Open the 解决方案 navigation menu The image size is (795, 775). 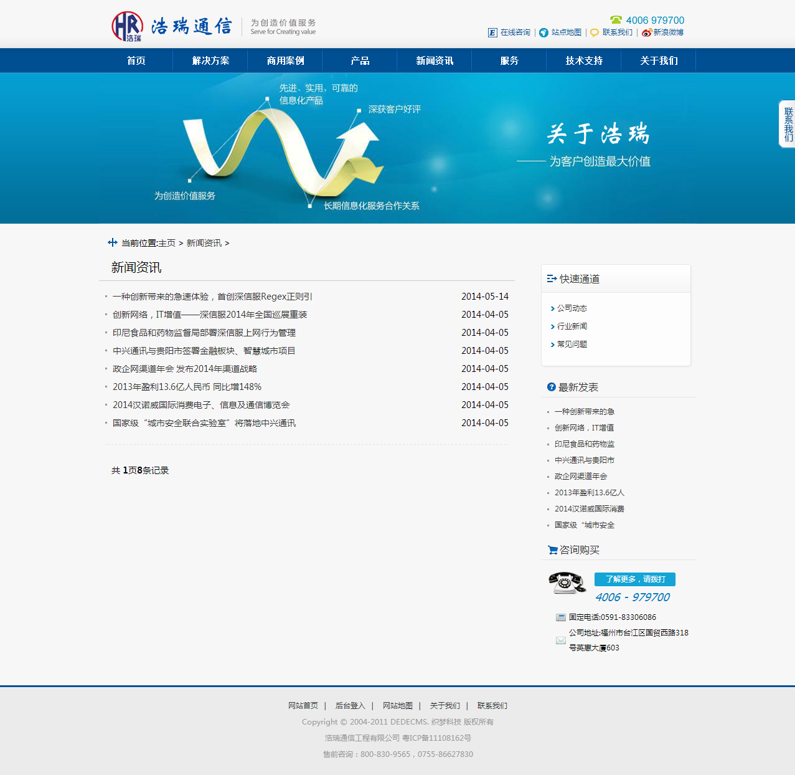[x=210, y=60]
